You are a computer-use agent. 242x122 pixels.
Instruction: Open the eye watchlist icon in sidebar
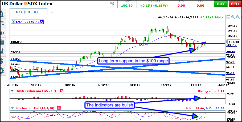pos(2,33)
